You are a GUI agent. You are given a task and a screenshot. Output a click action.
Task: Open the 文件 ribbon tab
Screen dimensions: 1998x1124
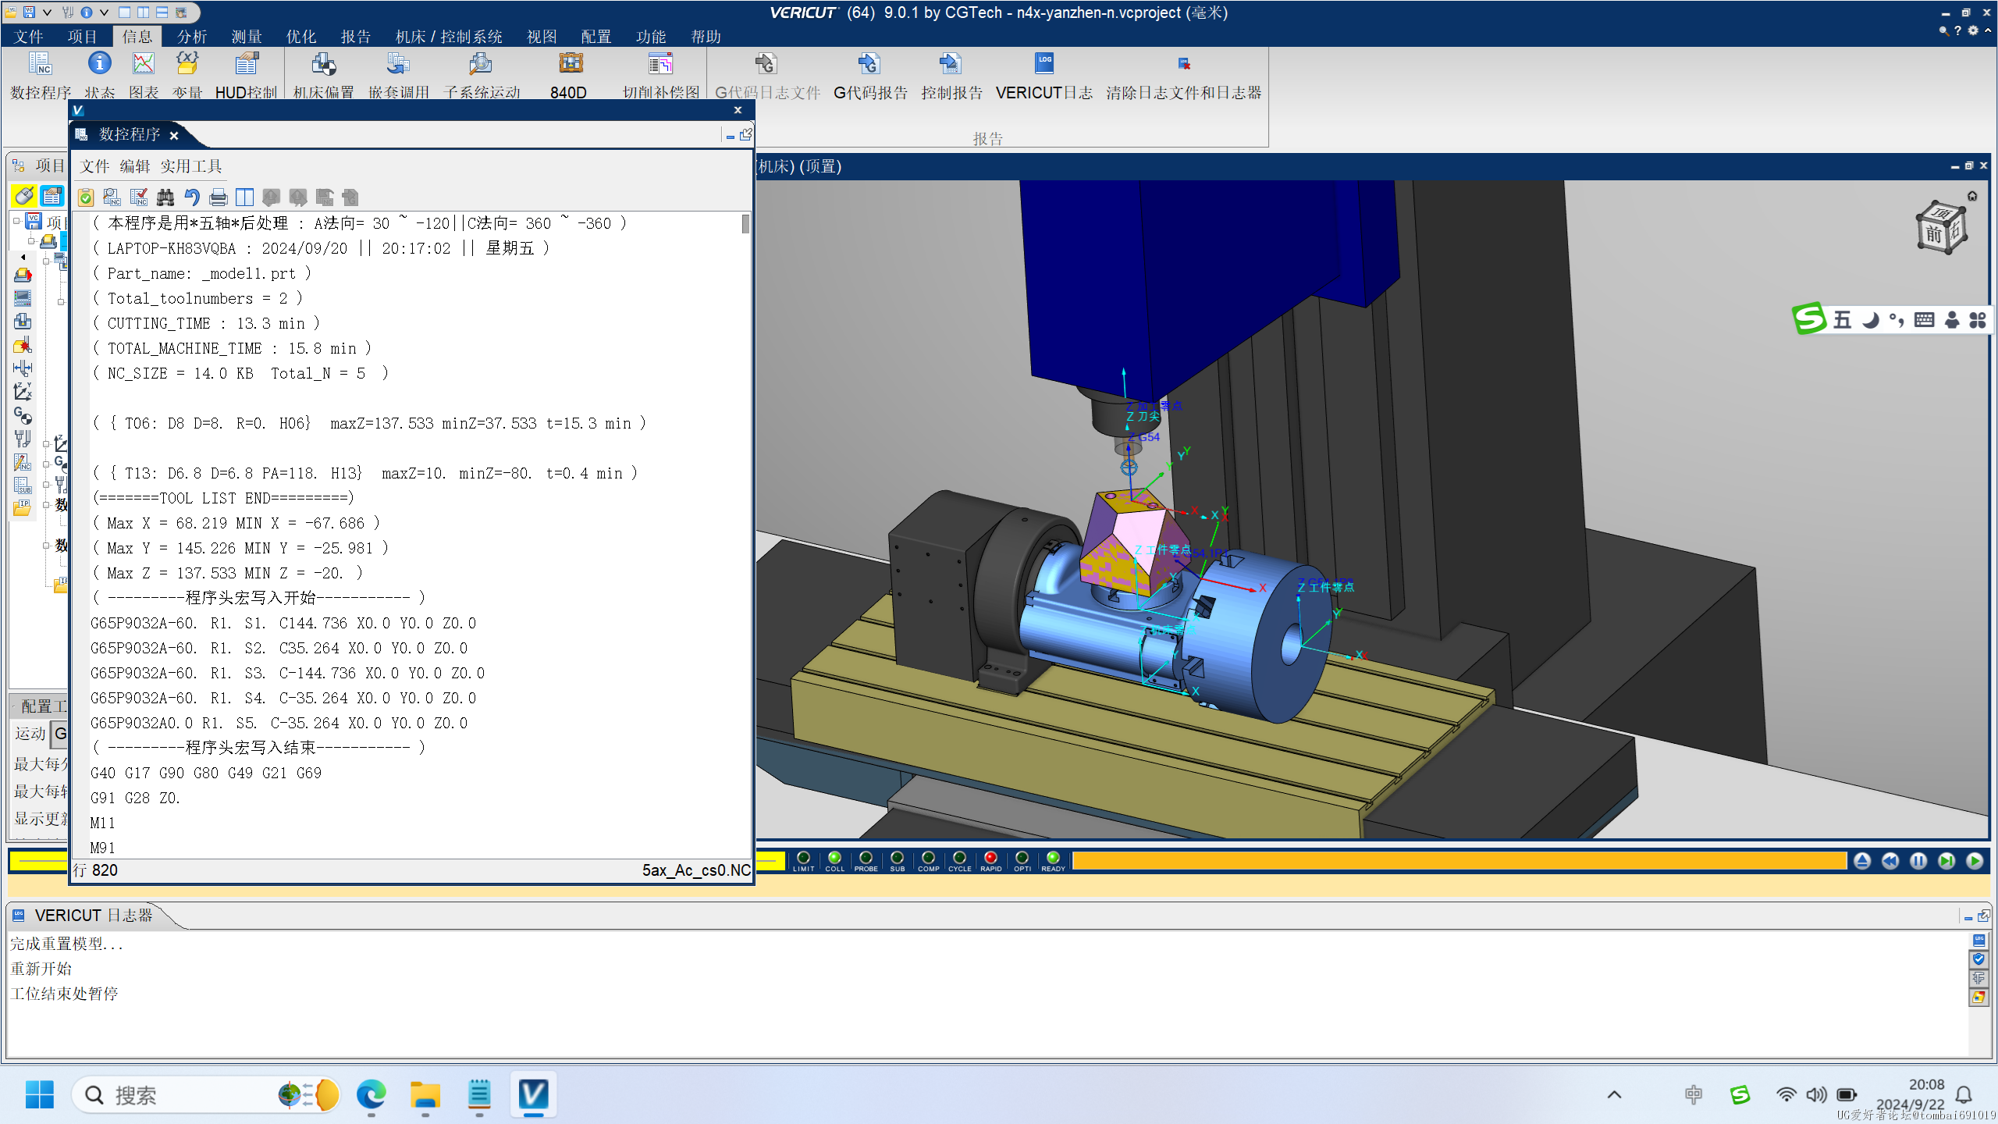click(x=29, y=37)
